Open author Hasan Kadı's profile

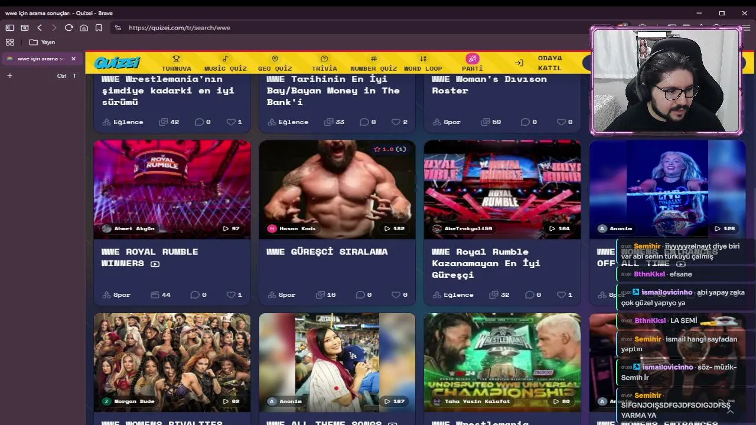click(291, 228)
